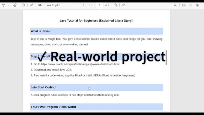
Task: Click the page number input field
Action: pos(100,5)
